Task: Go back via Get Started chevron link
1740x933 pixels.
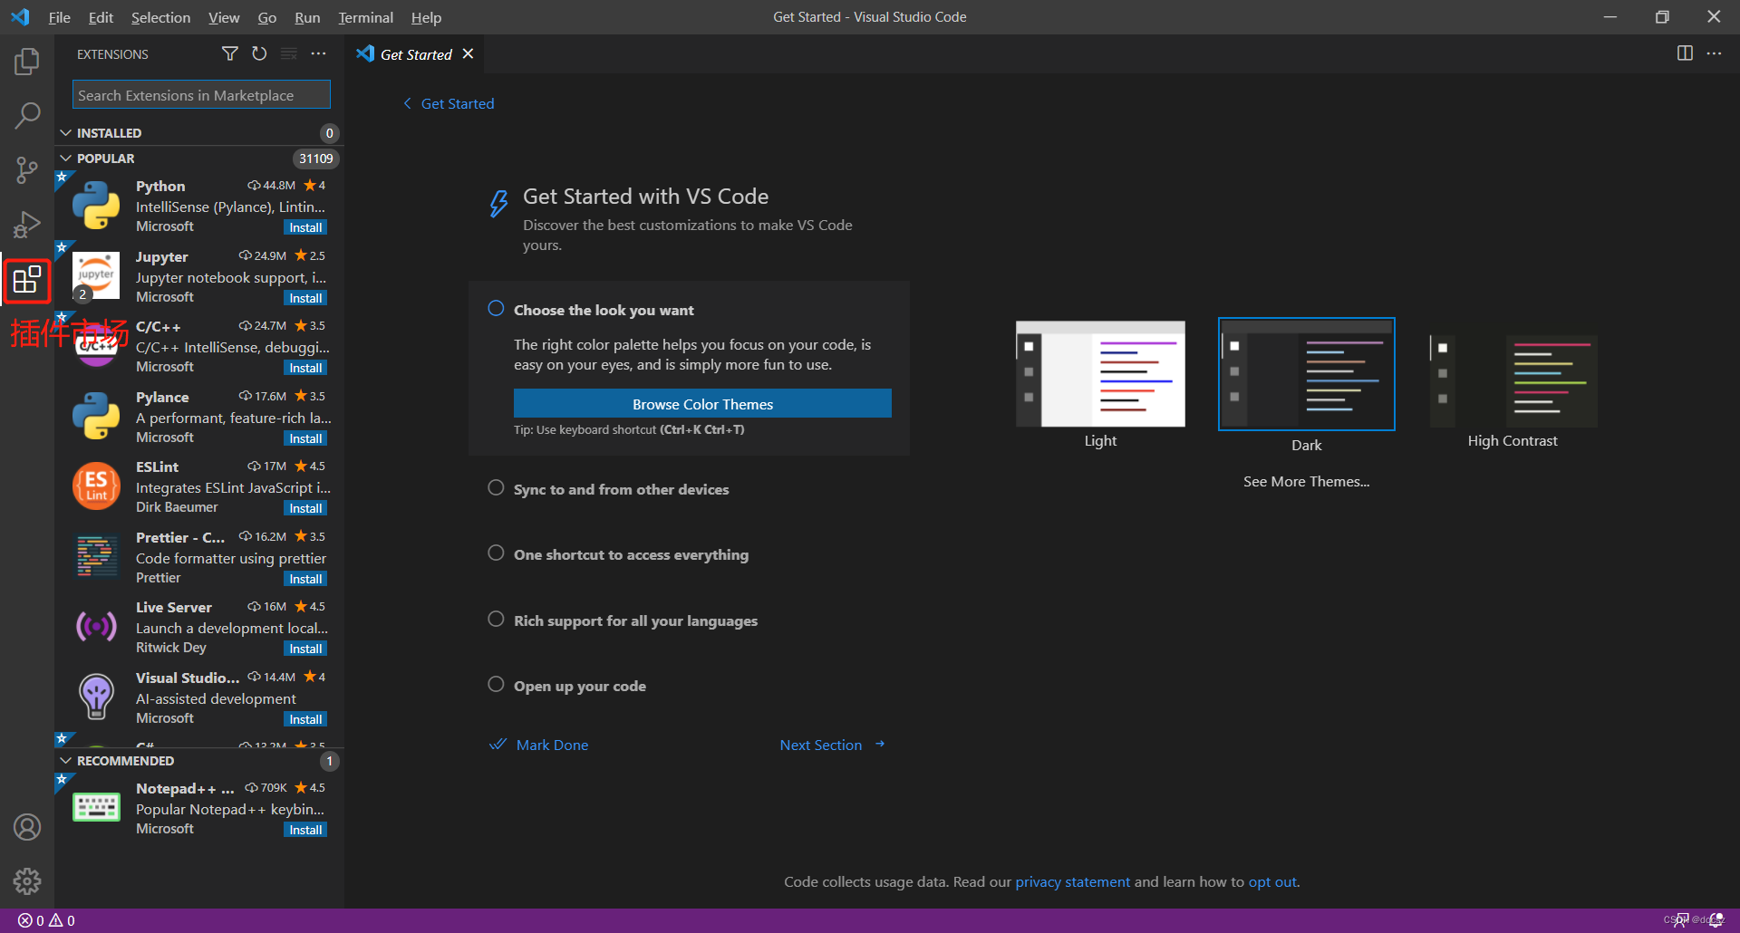Action: pyautogui.click(x=449, y=103)
